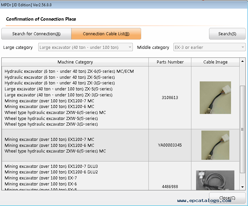Select the YA00003345 parts number cell
This screenshot has width=248, height=206.
tap(170, 145)
